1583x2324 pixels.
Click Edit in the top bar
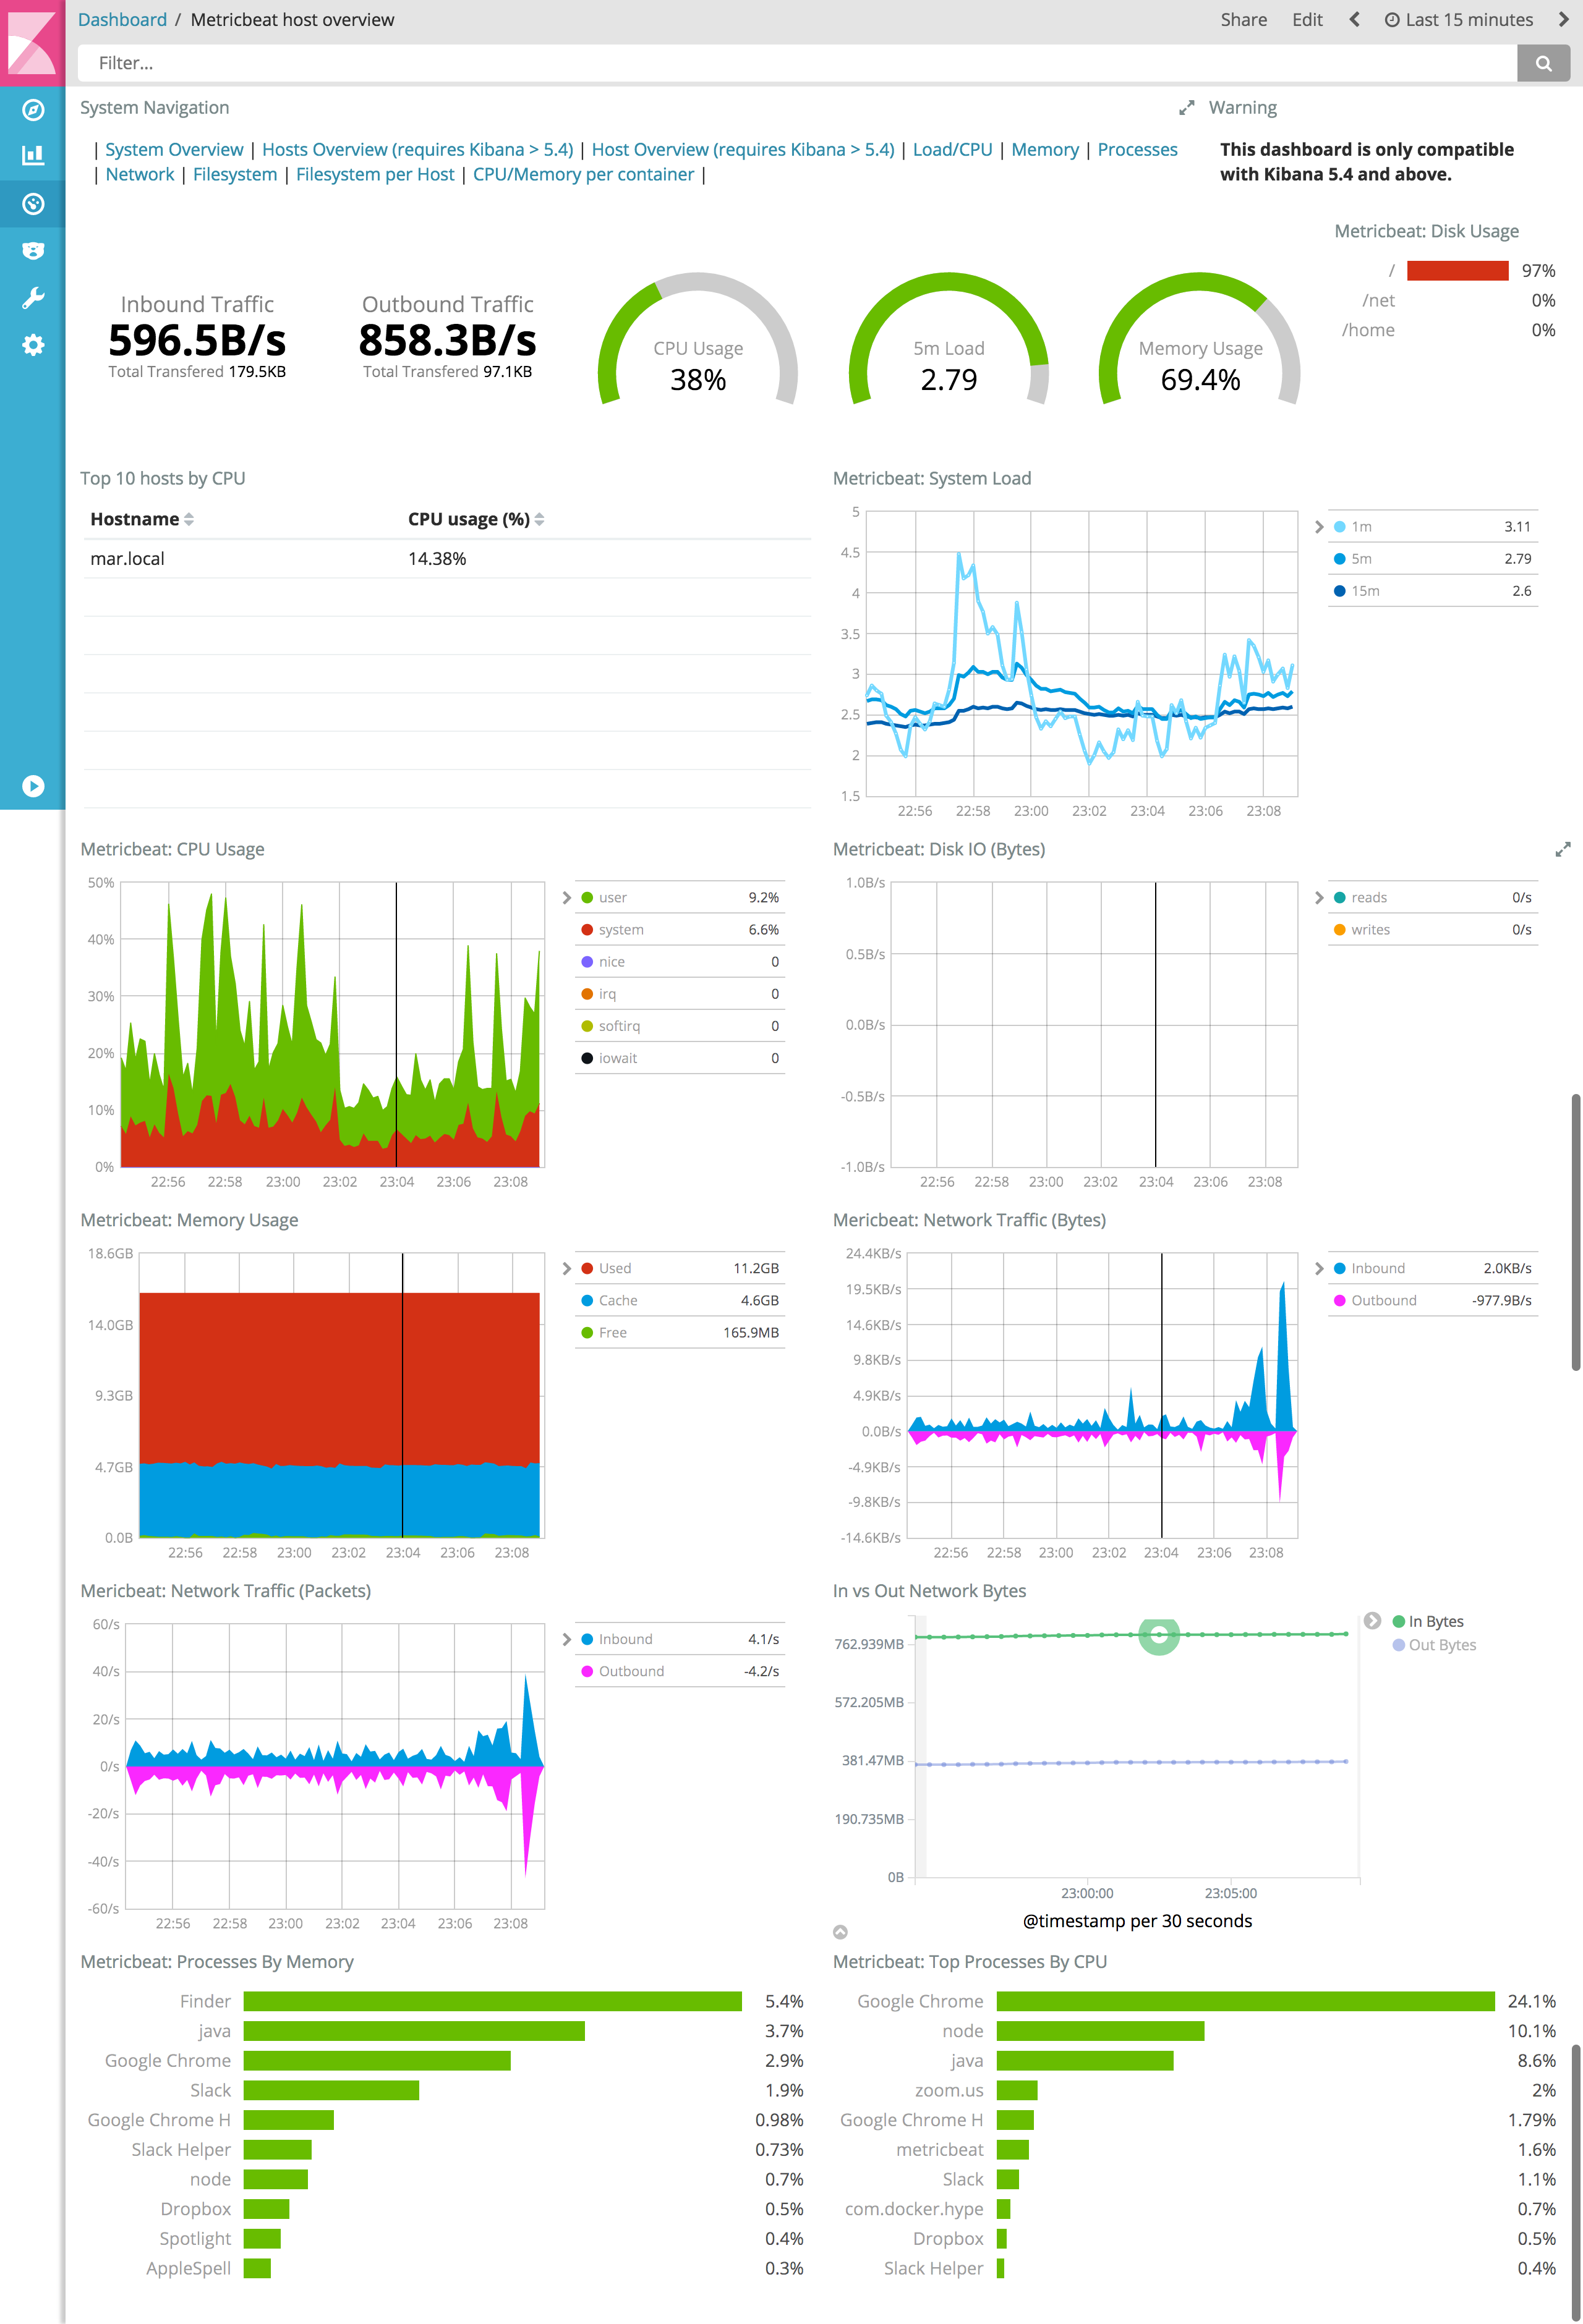(1306, 20)
